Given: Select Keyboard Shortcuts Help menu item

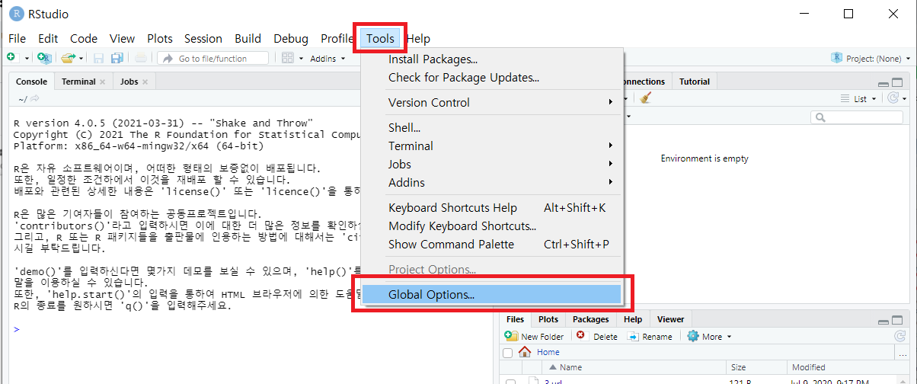Looking at the screenshot, I should point(492,208).
